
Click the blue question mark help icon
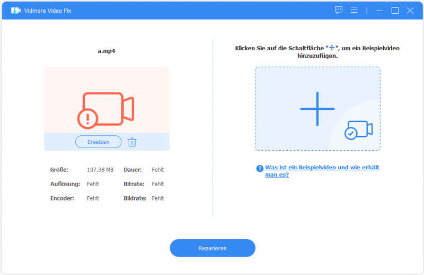[260, 168]
